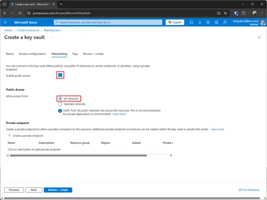
Task: Switch to the Access configuration tab
Action: (32, 54)
